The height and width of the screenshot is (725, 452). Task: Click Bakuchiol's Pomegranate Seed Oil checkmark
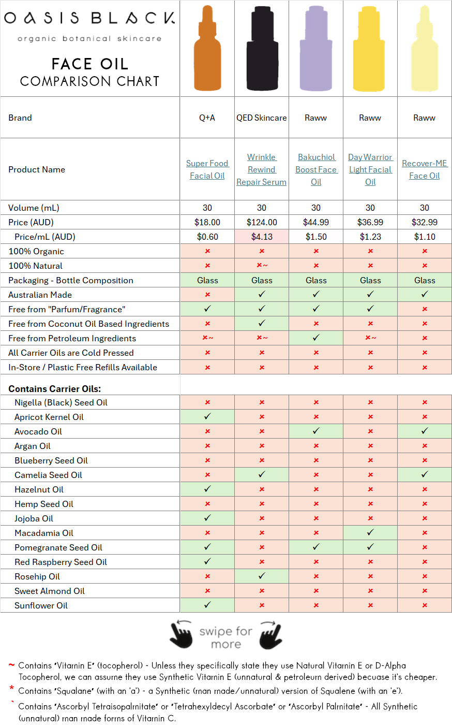pyautogui.click(x=316, y=547)
